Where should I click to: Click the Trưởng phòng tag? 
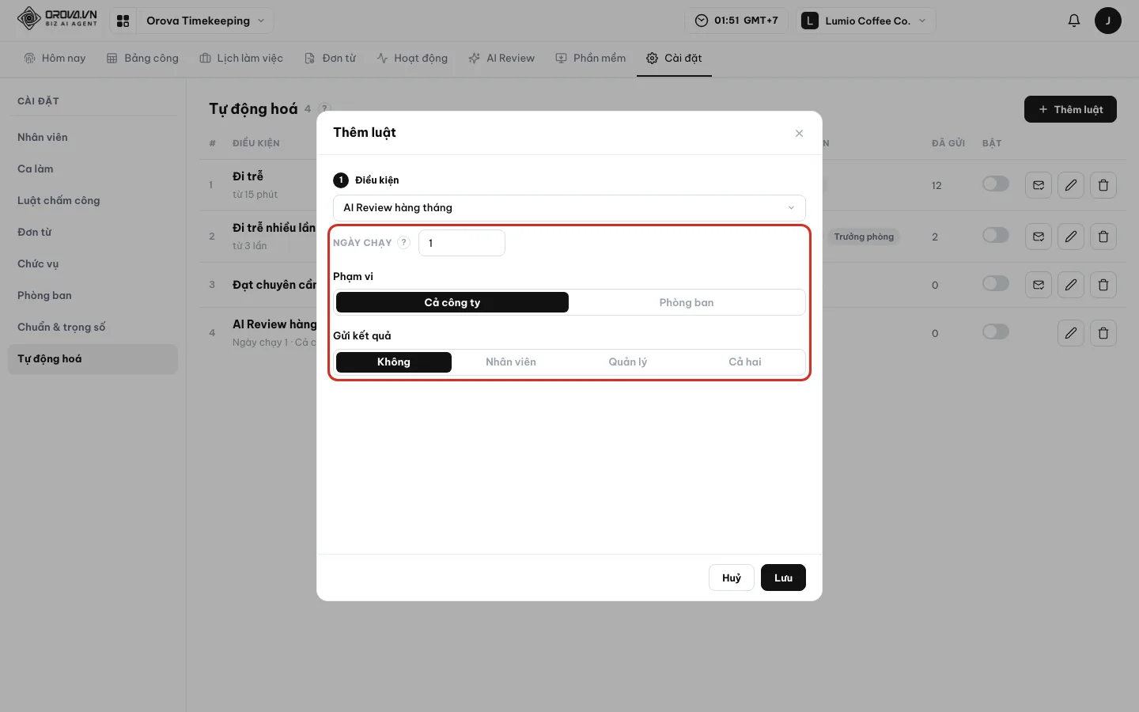(864, 237)
